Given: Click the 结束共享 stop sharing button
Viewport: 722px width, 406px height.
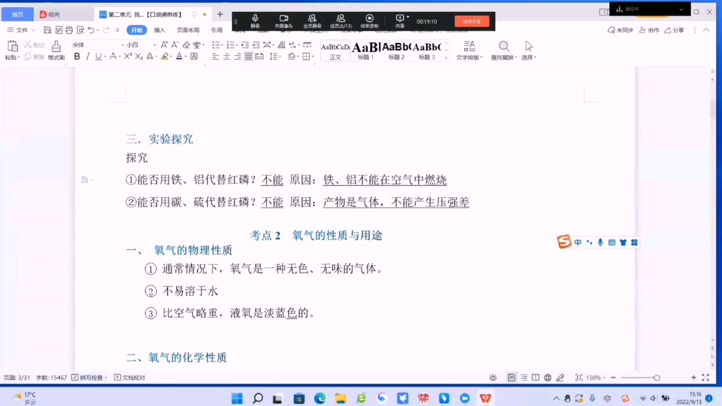Looking at the screenshot, I should (x=472, y=21).
